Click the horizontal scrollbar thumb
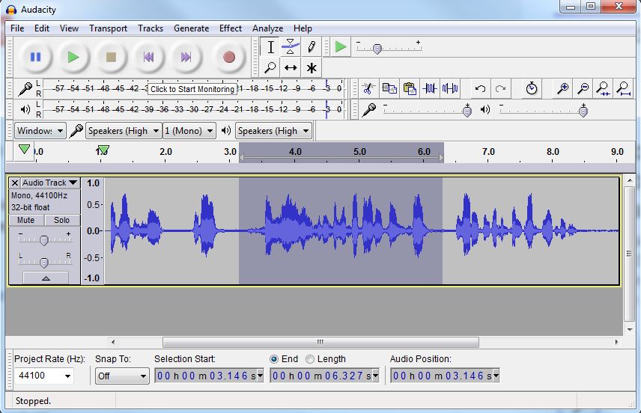This screenshot has width=641, height=413. [x=320, y=342]
